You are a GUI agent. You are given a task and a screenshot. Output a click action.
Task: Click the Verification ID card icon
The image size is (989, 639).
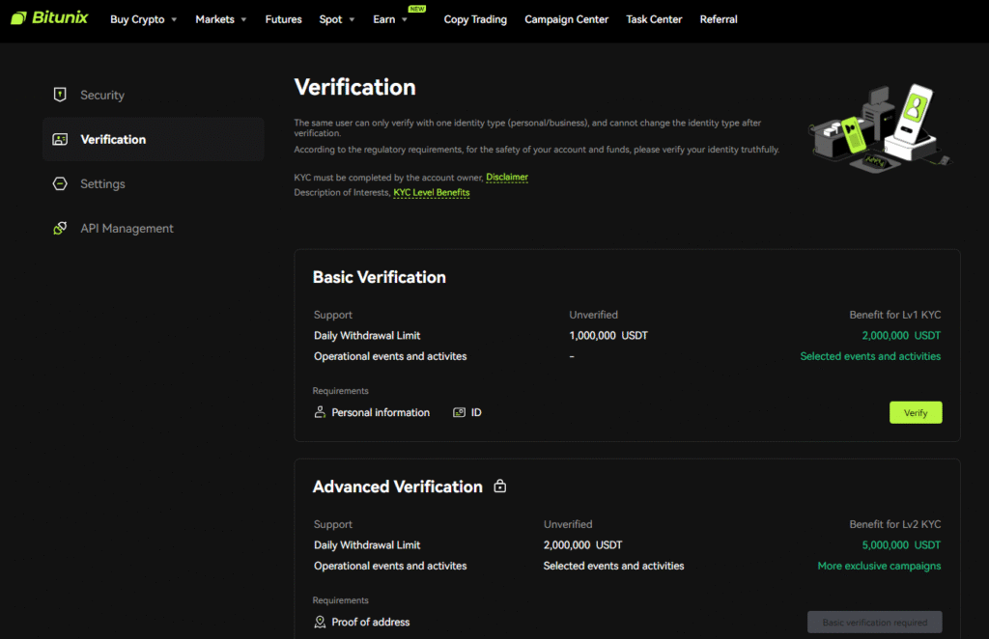click(x=60, y=139)
